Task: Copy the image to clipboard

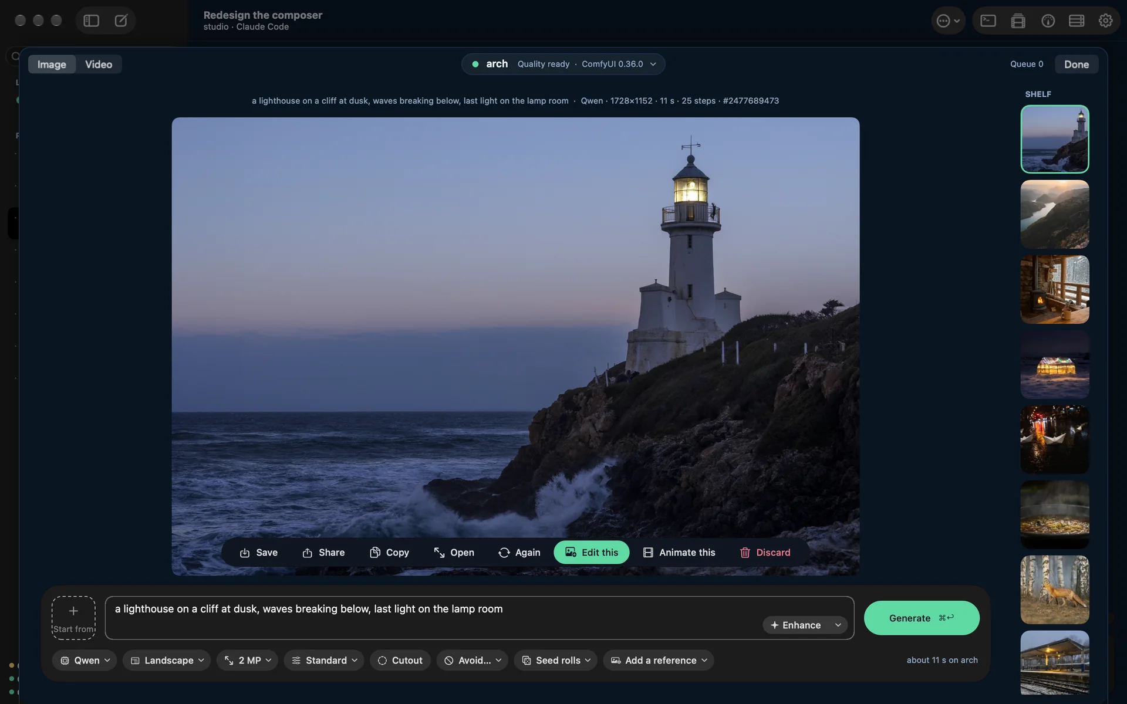Action: click(389, 553)
